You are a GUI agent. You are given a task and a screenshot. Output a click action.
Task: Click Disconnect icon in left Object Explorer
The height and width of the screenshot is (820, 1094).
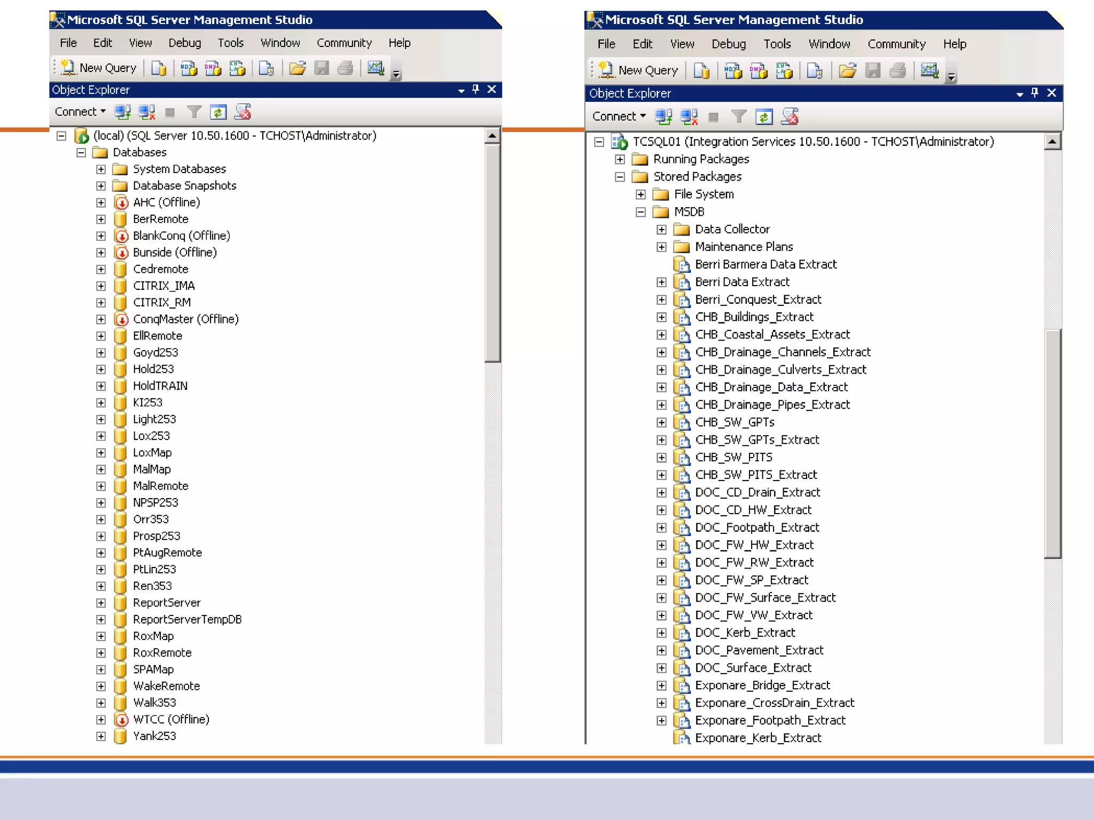146,112
